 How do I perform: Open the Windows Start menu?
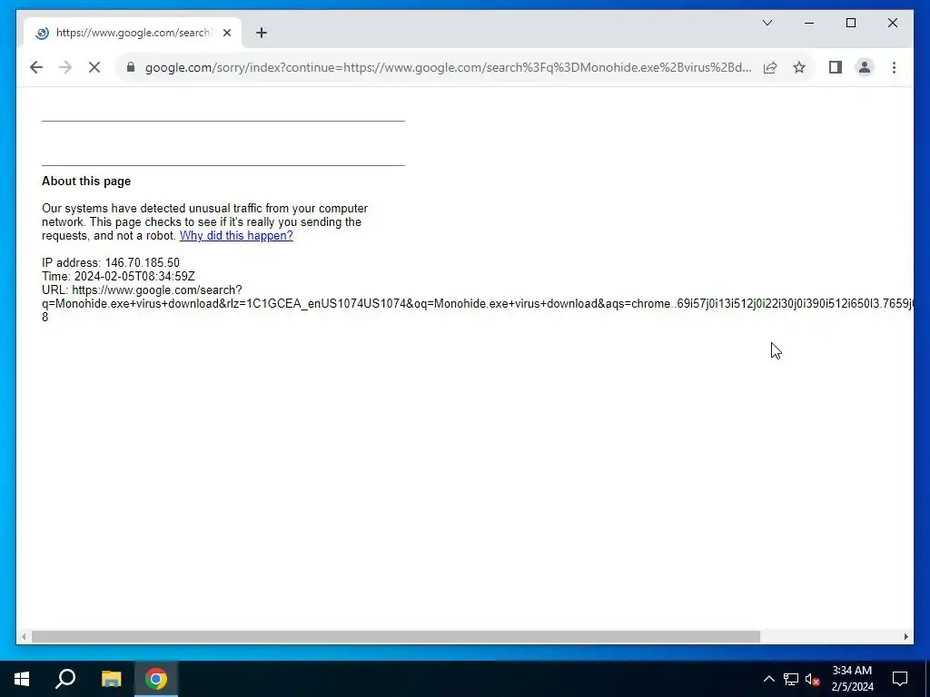22,679
